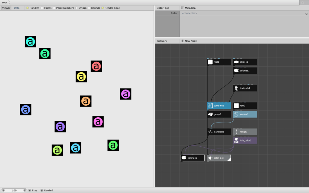Click the yellow 'a' tile in viewer
309x193 pixels.
click(x=81, y=77)
